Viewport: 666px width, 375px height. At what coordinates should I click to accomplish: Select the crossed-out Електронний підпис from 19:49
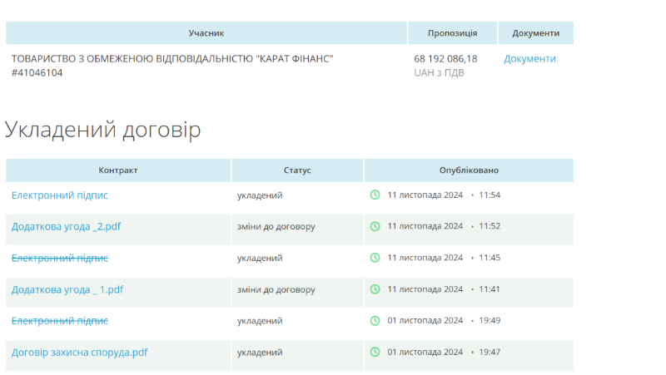[x=60, y=321]
